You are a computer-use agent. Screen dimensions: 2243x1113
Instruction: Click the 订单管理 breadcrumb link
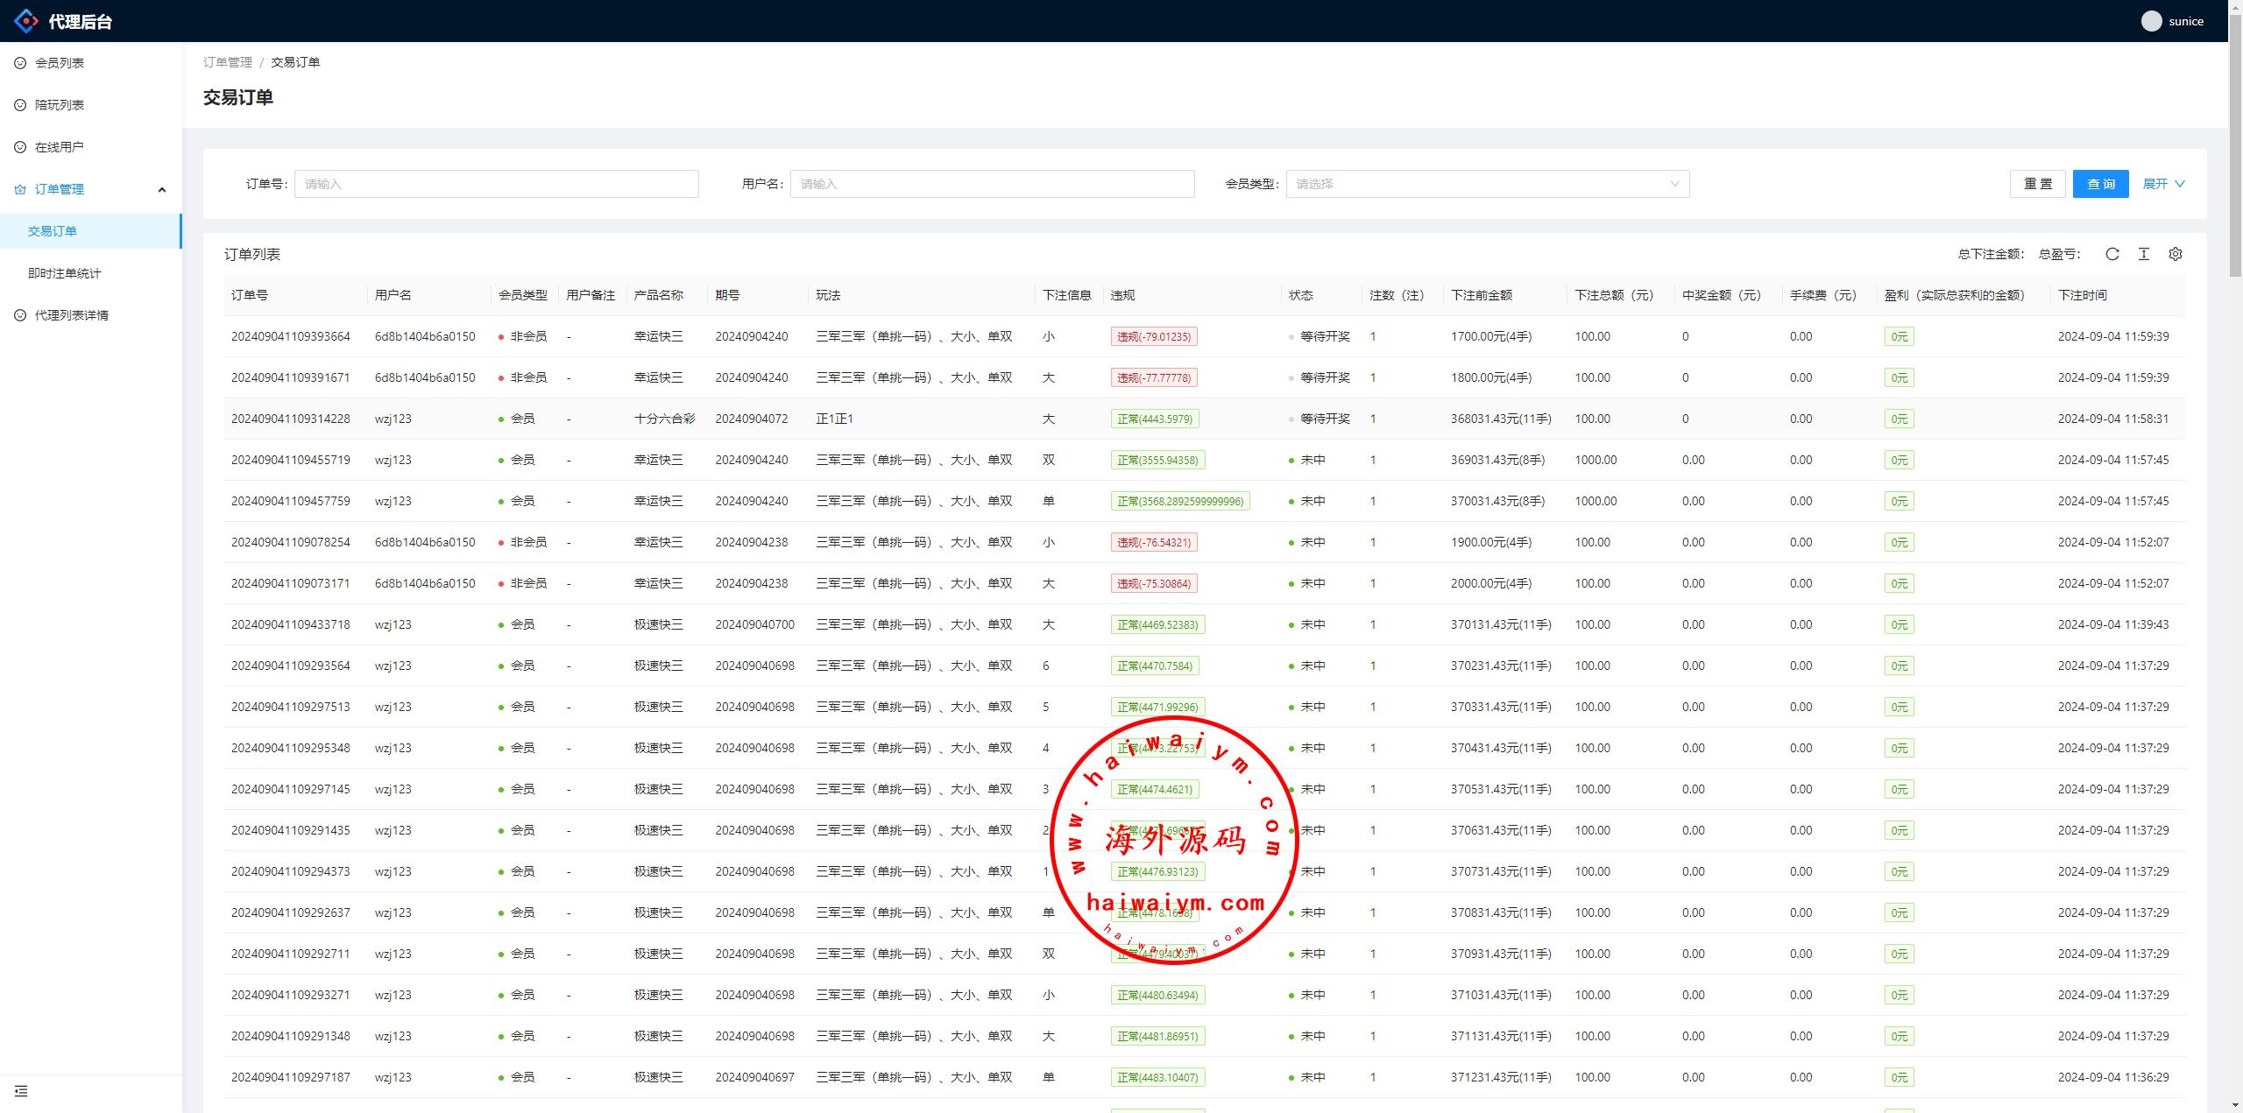(x=228, y=62)
